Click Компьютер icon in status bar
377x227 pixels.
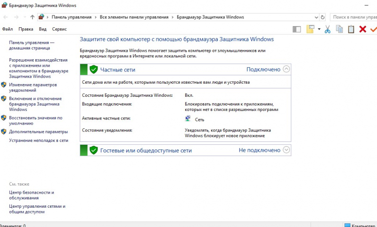pyautogui.click(x=347, y=225)
